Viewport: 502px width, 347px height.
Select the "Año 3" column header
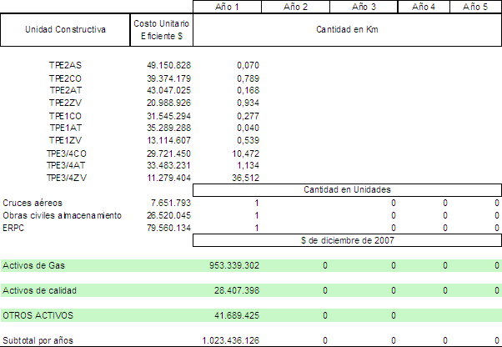(364, 7)
